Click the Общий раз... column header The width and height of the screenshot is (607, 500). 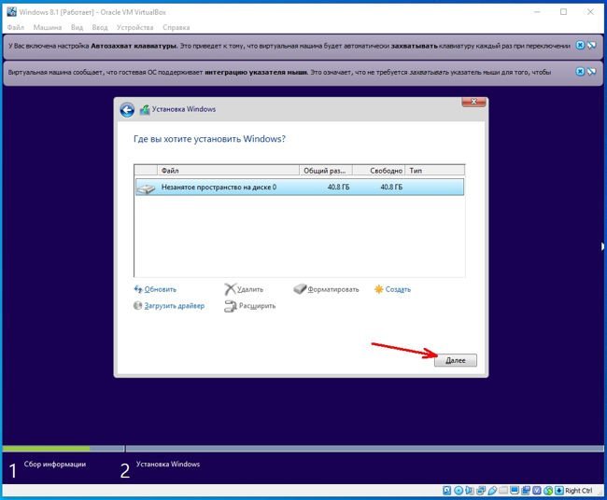coord(326,170)
